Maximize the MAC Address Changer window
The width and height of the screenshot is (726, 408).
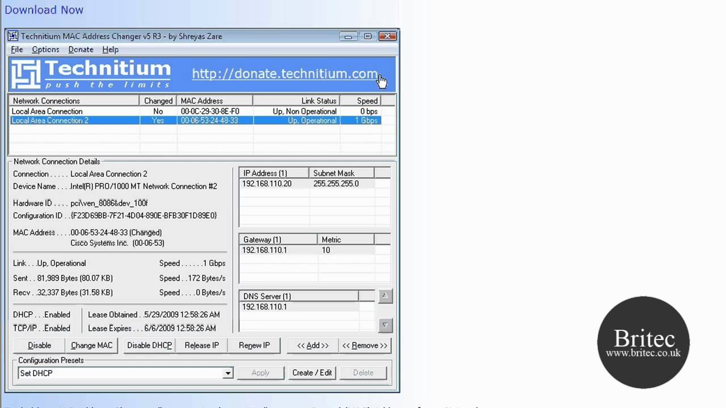point(368,36)
